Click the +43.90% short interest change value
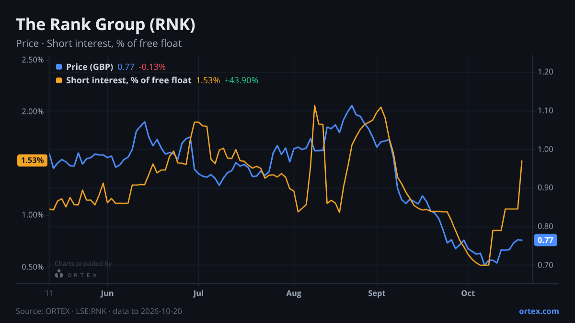Image resolution: width=575 pixels, height=323 pixels. click(241, 80)
